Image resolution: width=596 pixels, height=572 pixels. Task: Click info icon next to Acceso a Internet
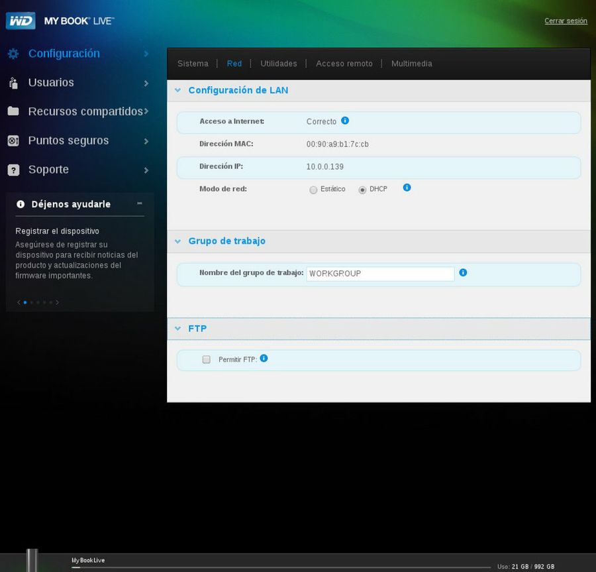(345, 121)
